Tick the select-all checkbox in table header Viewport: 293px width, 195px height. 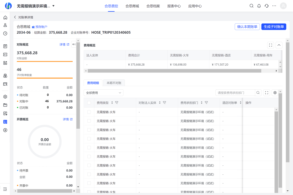89,103
